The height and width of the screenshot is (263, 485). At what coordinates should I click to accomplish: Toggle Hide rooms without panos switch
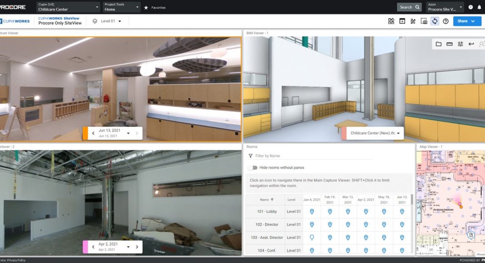[252, 168]
